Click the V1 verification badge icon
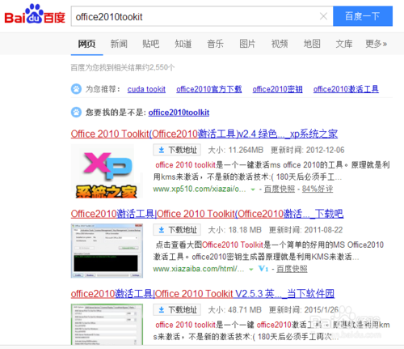 click(x=263, y=269)
